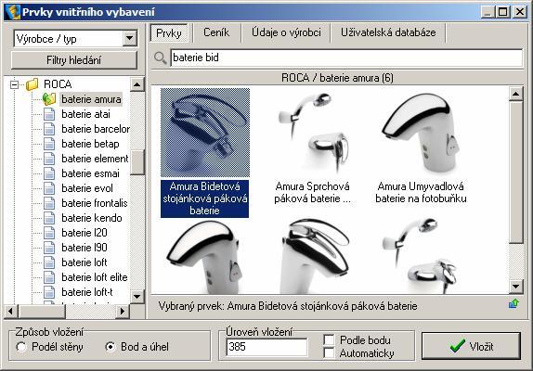
Task: Click the ROCA folder icon
Action: click(x=32, y=84)
